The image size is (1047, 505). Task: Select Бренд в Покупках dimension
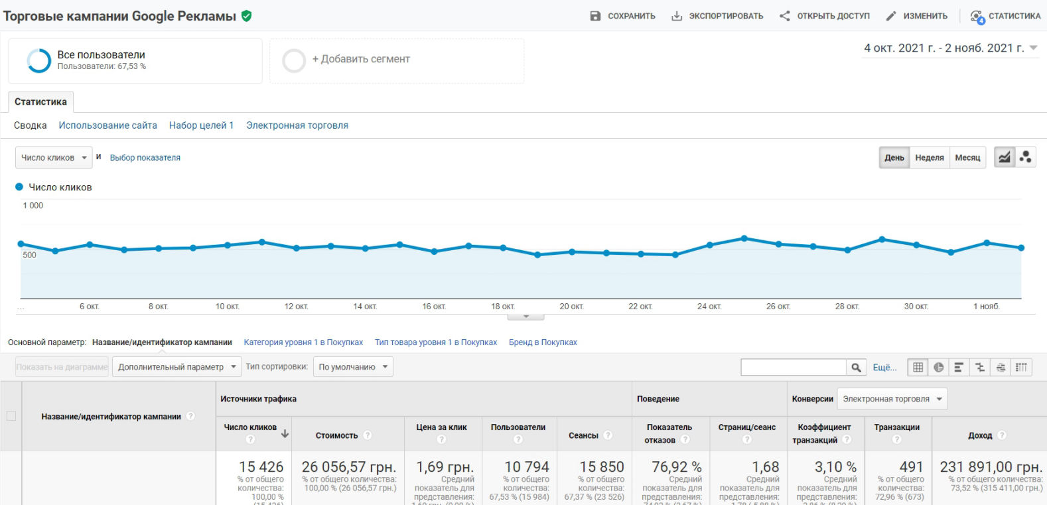[543, 342]
